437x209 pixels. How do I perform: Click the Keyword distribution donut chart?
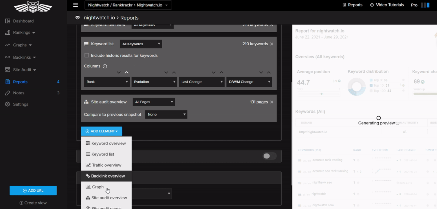click(x=356, y=87)
